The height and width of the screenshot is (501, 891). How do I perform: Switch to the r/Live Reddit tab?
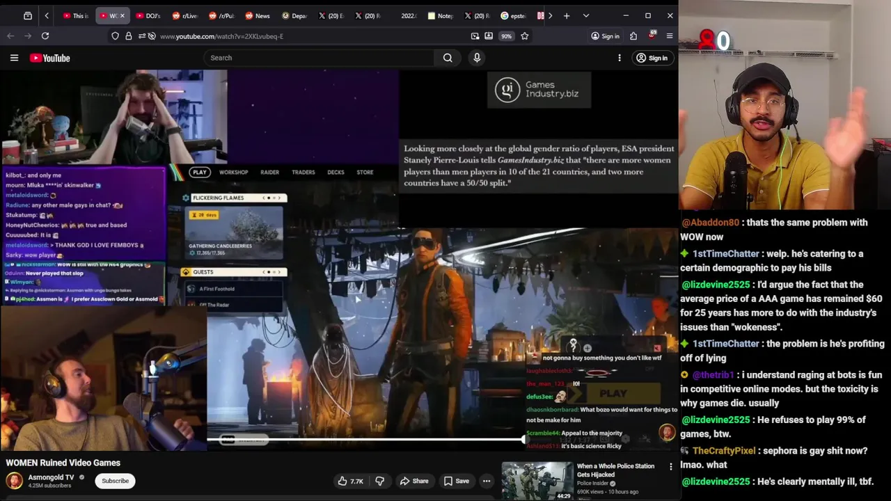184,15
